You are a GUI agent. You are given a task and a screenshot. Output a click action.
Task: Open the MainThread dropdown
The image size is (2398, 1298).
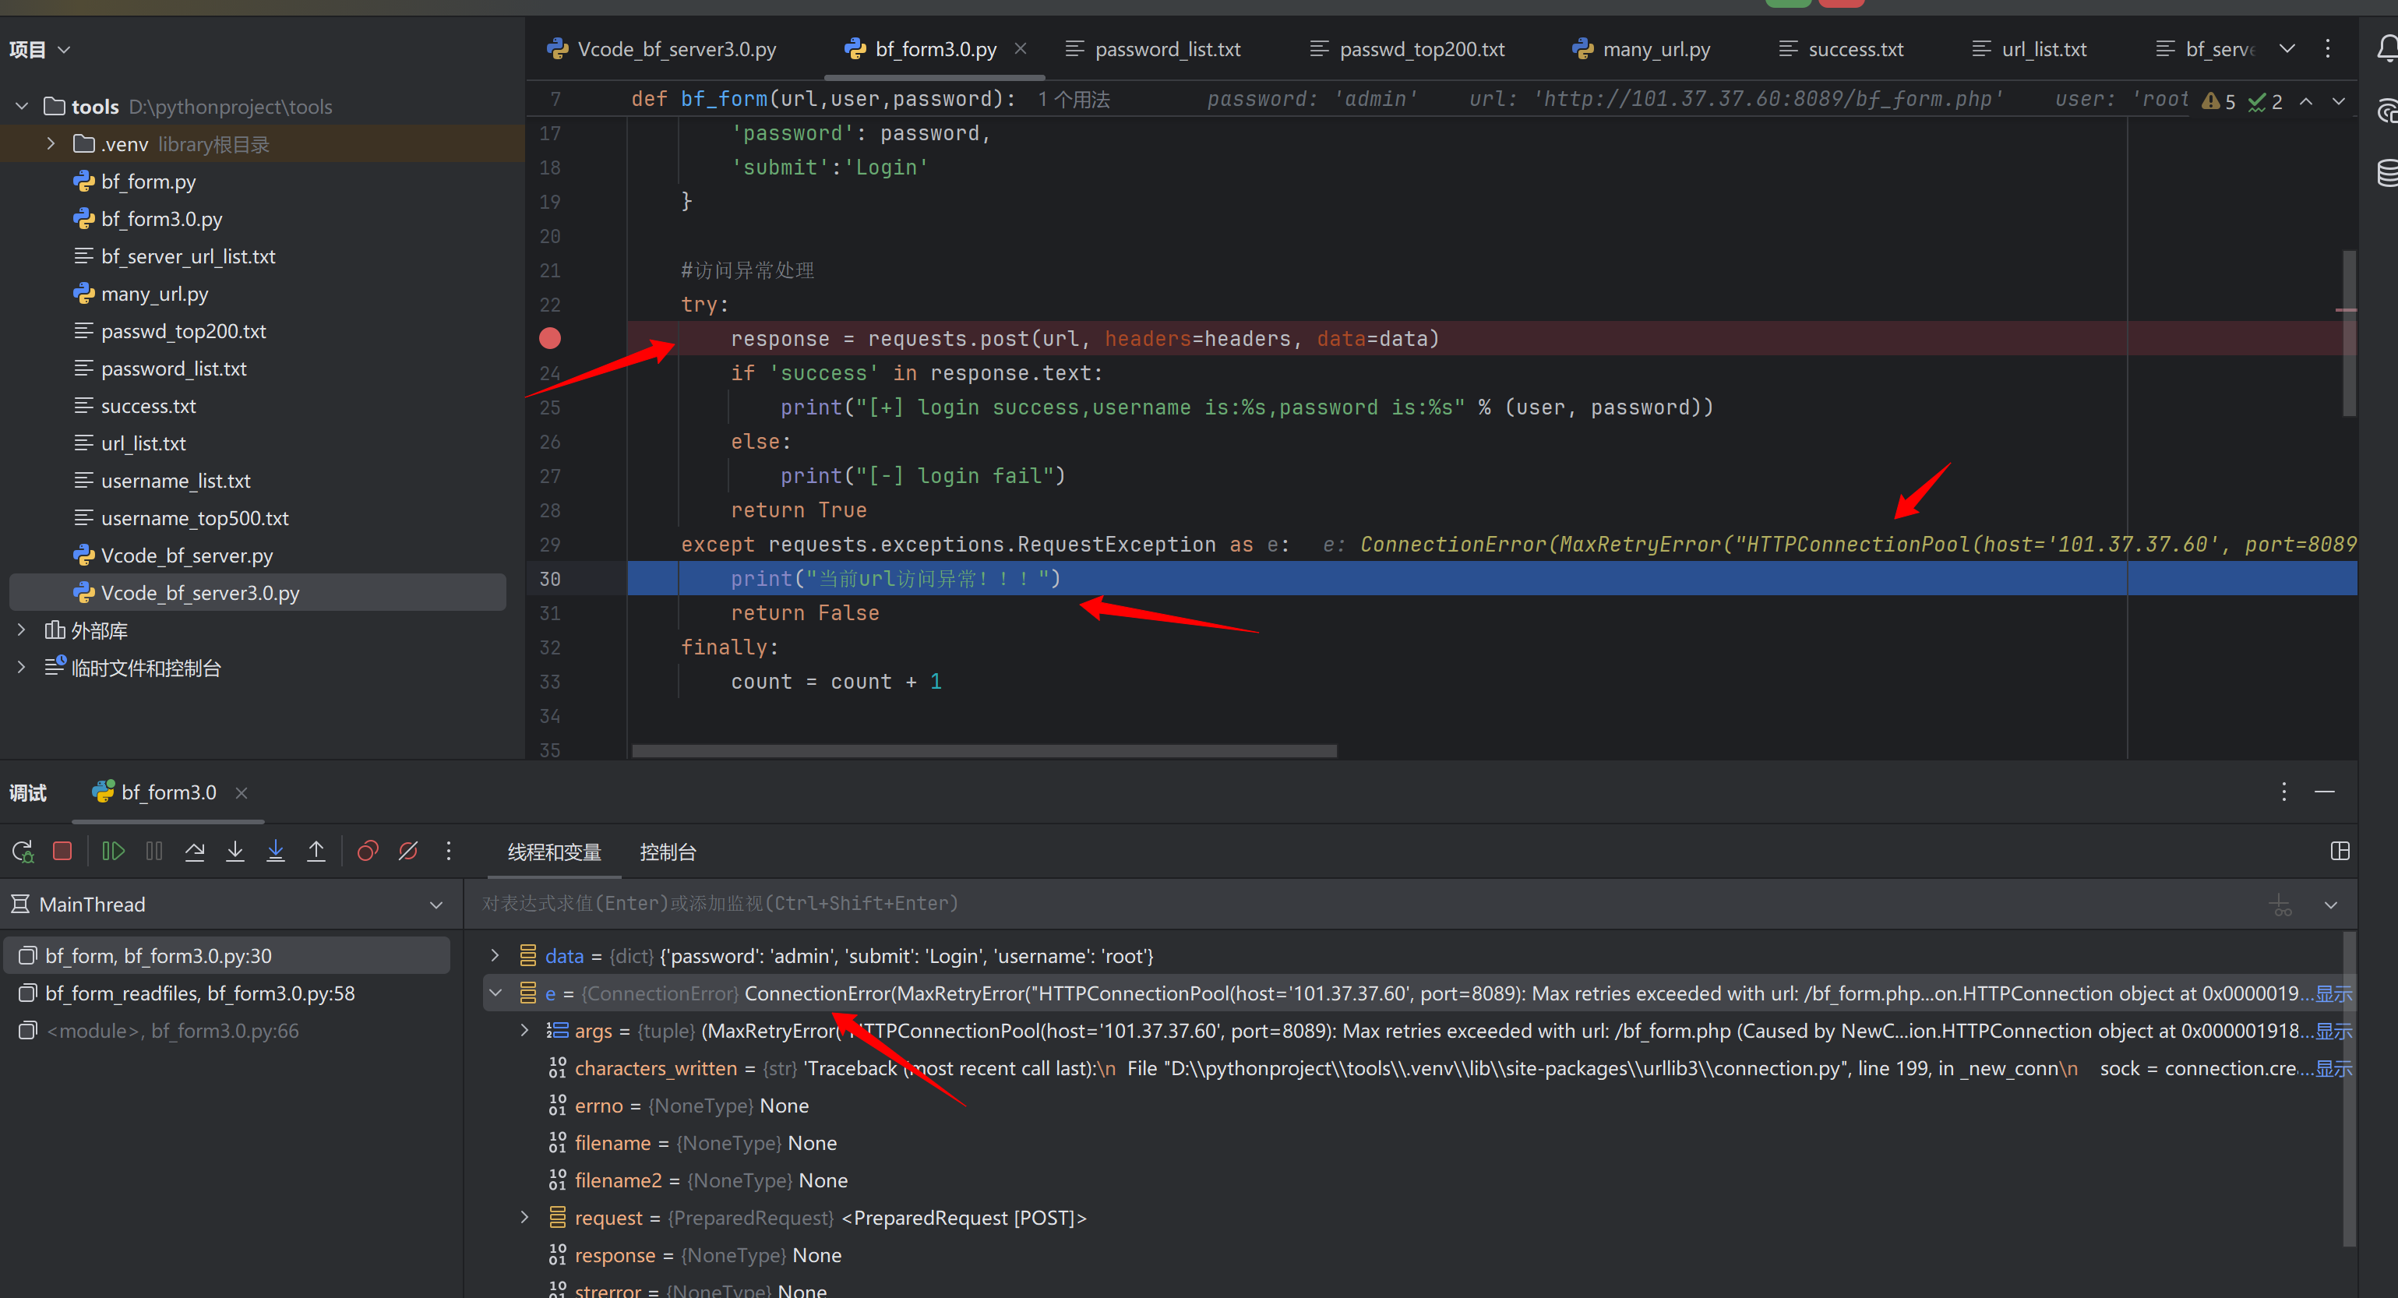(436, 905)
